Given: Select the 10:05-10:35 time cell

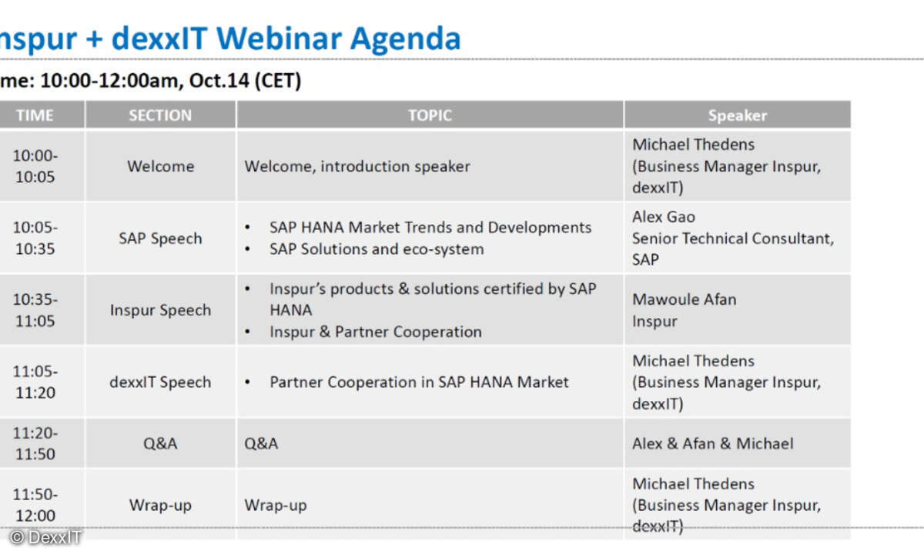Looking at the screenshot, I should coord(42,238).
